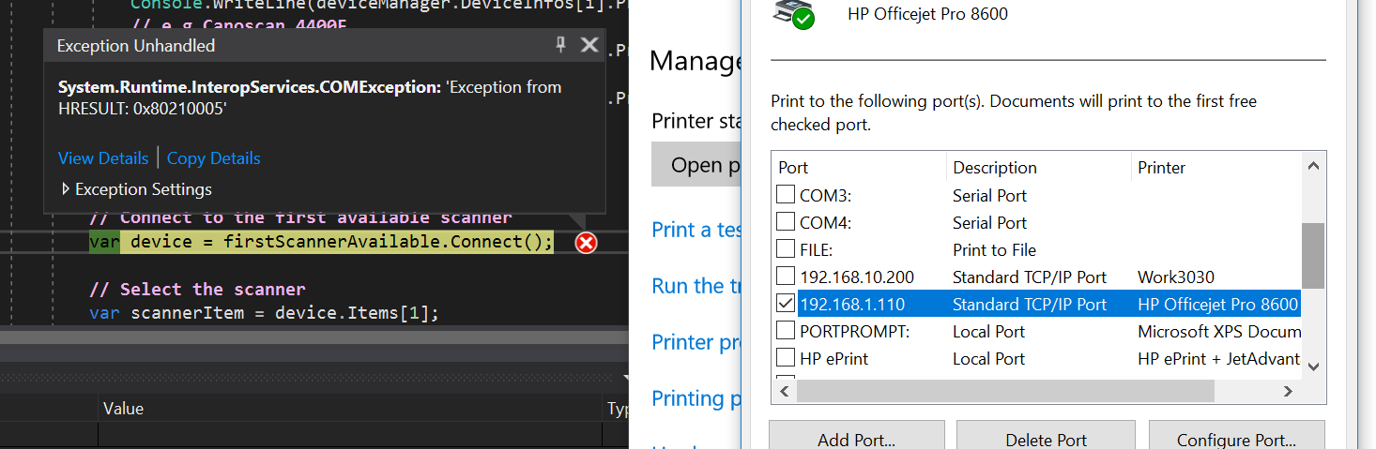The height and width of the screenshot is (449, 1376).
Task: Open the View Details link
Action: 103,158
